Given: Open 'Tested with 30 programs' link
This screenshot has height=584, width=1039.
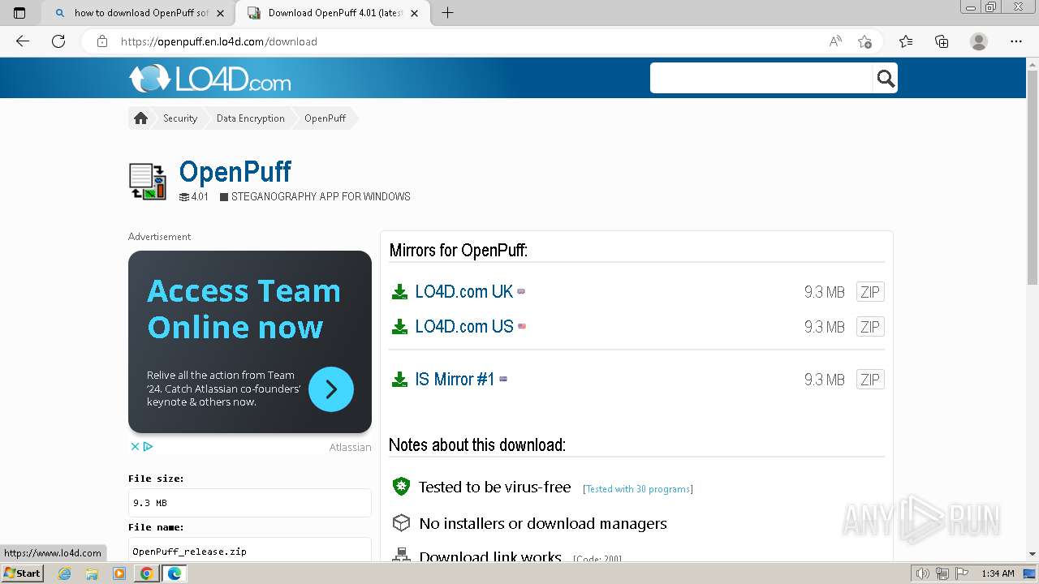Looking at the screenshot, I should [x=638, y=489].
